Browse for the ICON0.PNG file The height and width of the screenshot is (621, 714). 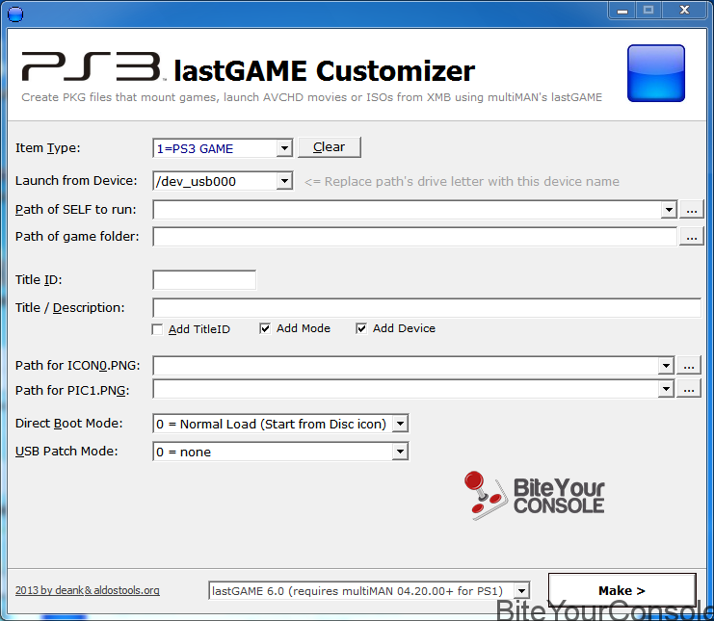[x=689, y=365]
